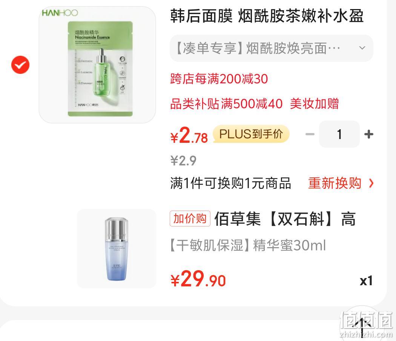The height and width of the screenshot is (341, 396).
Task: Open the 韩后面膜 product title
Action: (x=267, y=16)
